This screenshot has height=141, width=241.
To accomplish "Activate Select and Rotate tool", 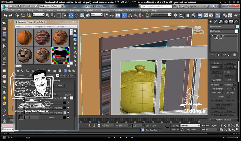I will [77, 15].
